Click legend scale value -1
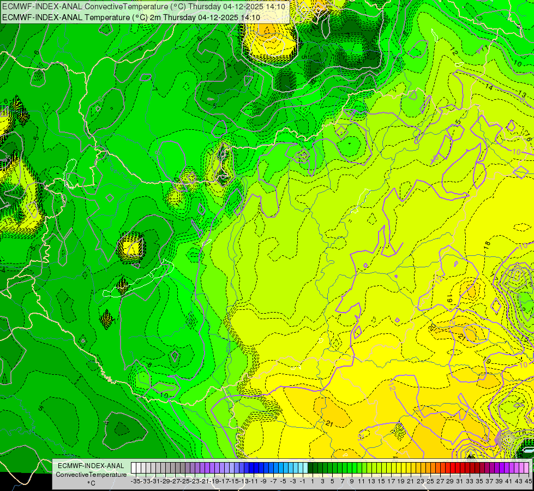Viewport: 534px width, 491px height. pos(303,481)
